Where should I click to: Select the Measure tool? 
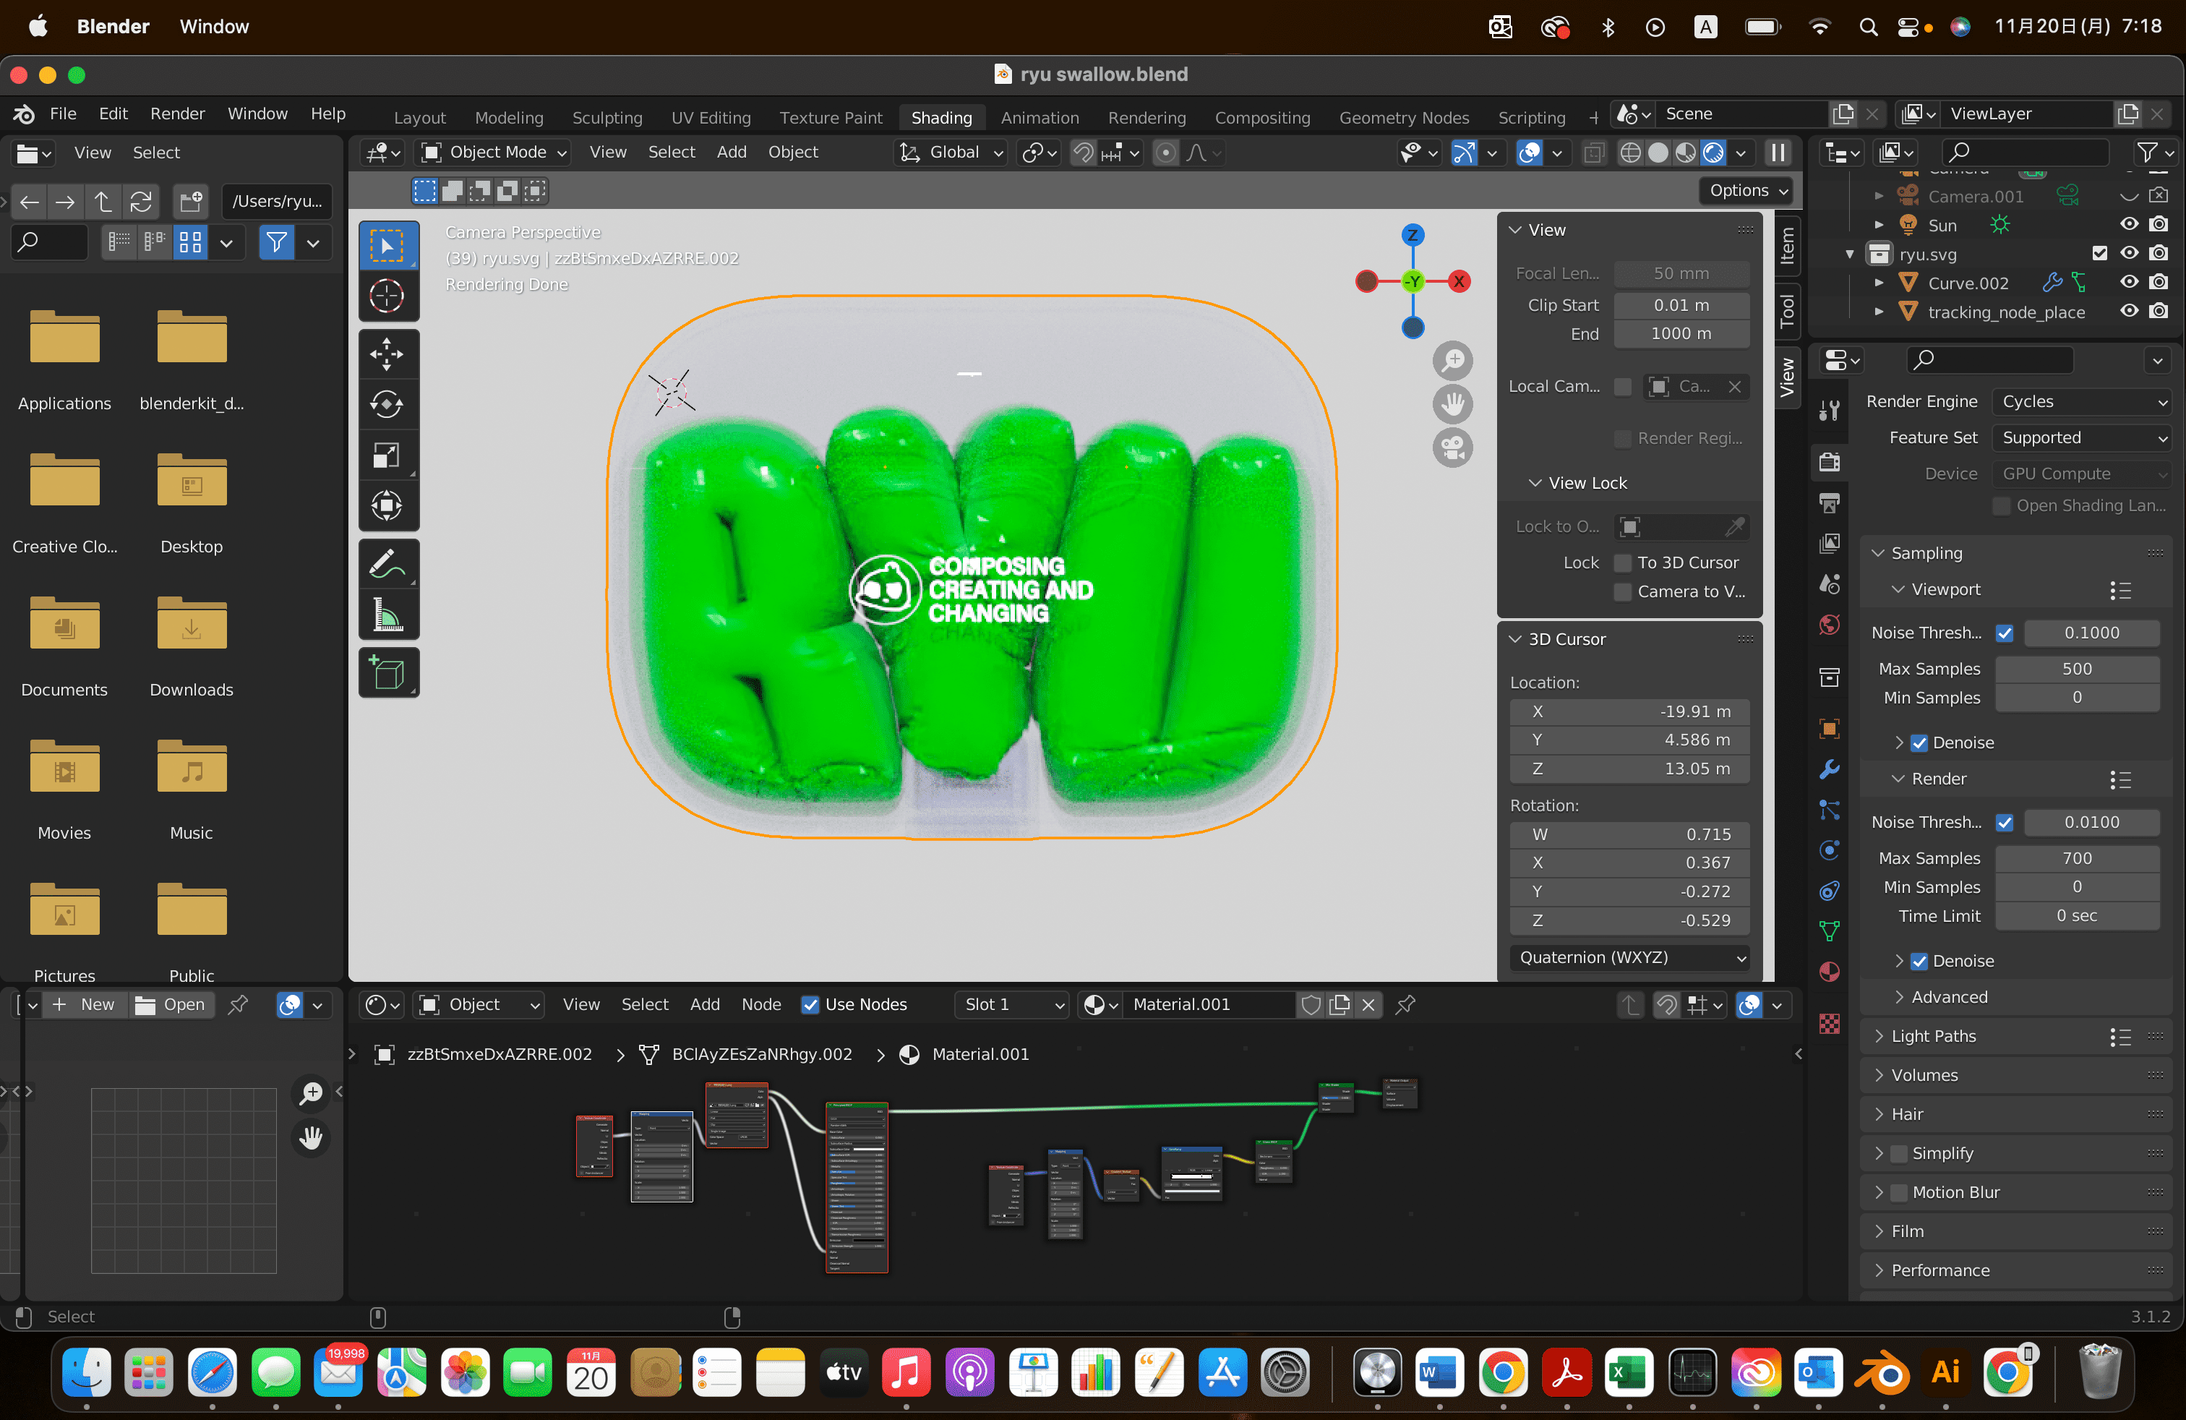pos(387,615)
